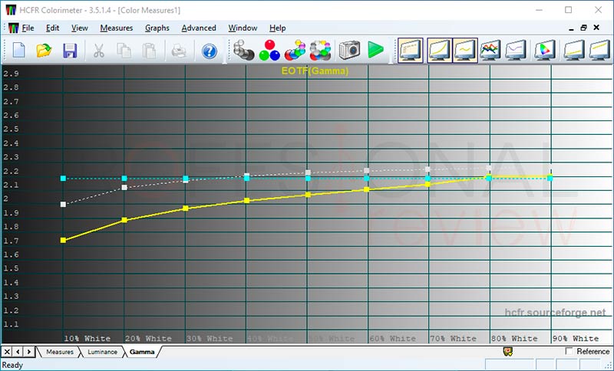
Task: Measure saturation sweeps with colored ring icon
Action: click(x=320, y=50)
